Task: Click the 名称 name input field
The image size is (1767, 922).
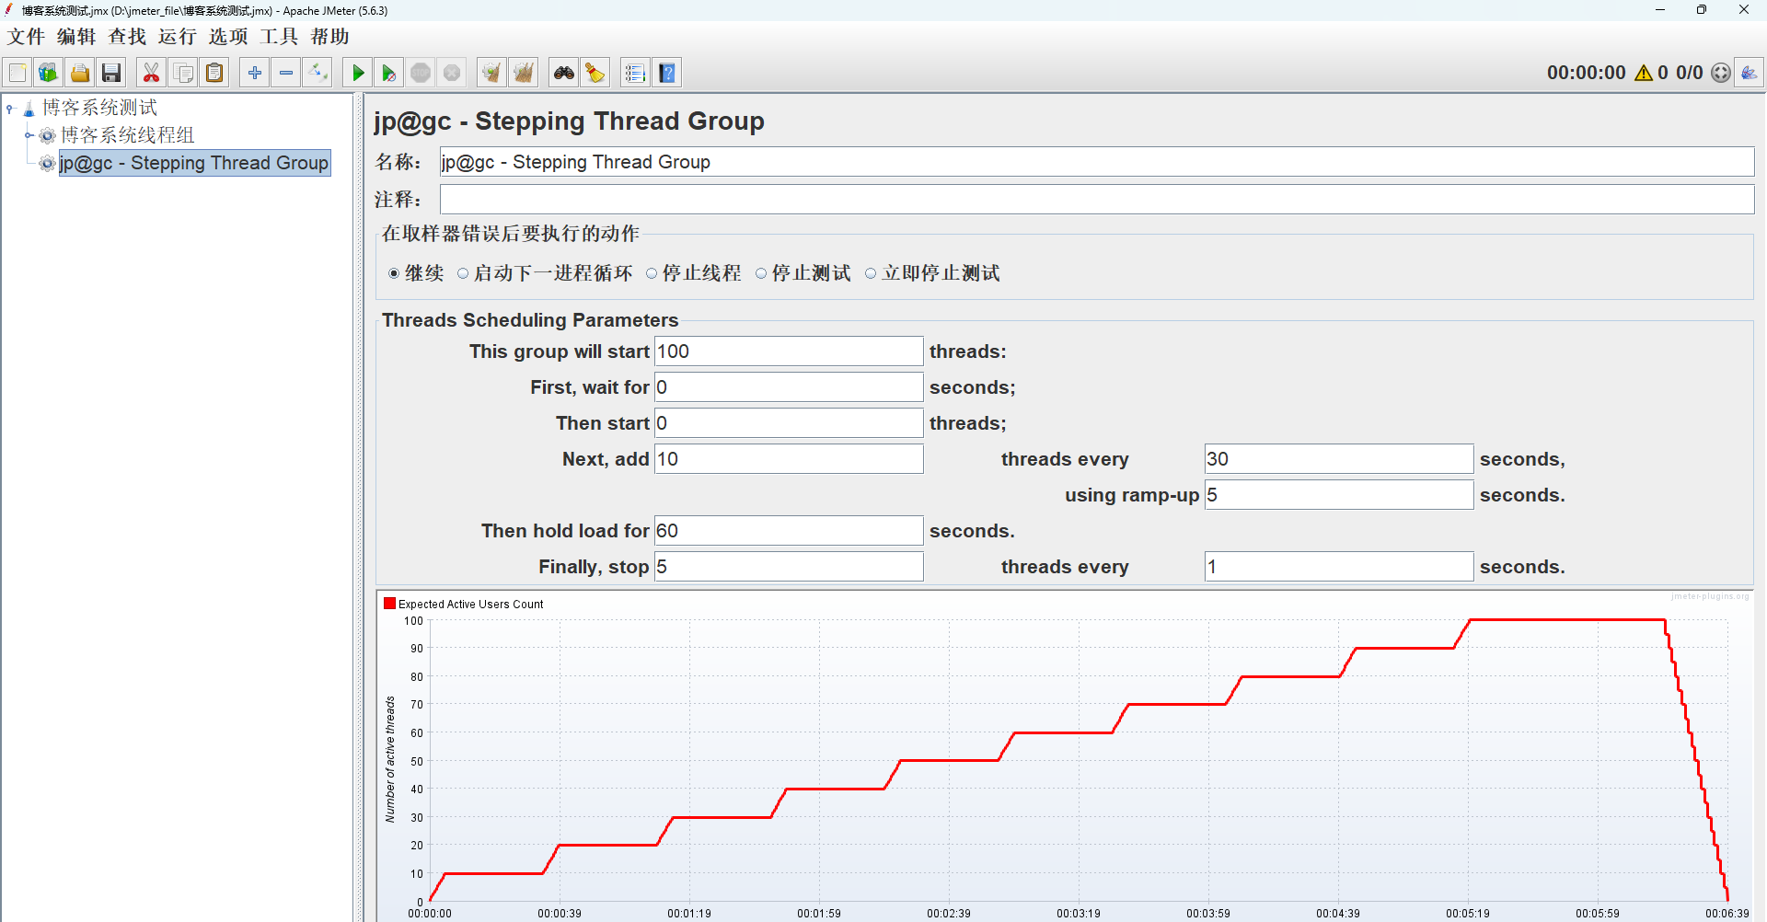Action: 1097,162
